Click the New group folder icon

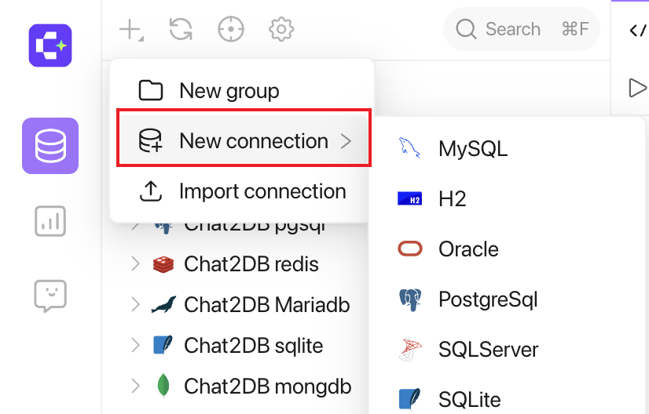150,90
